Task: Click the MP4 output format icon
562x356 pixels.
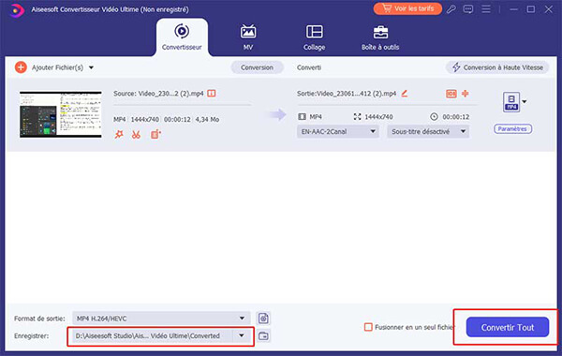Action: (511, 102)
